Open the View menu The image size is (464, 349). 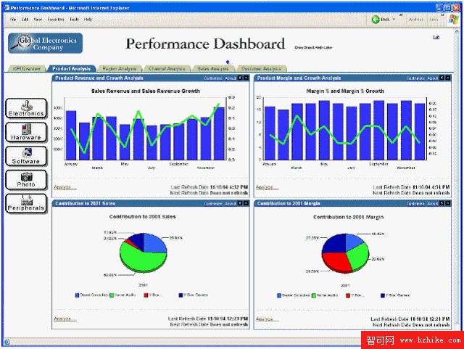(38, 20)
